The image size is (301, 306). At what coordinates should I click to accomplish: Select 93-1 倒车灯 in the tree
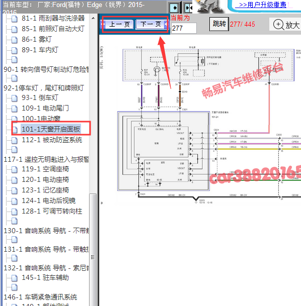tap(40, 97)
